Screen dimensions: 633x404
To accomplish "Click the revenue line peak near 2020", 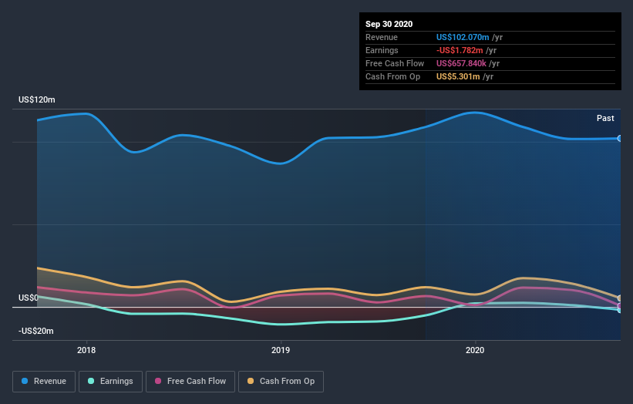I will (x=475, y=113).
